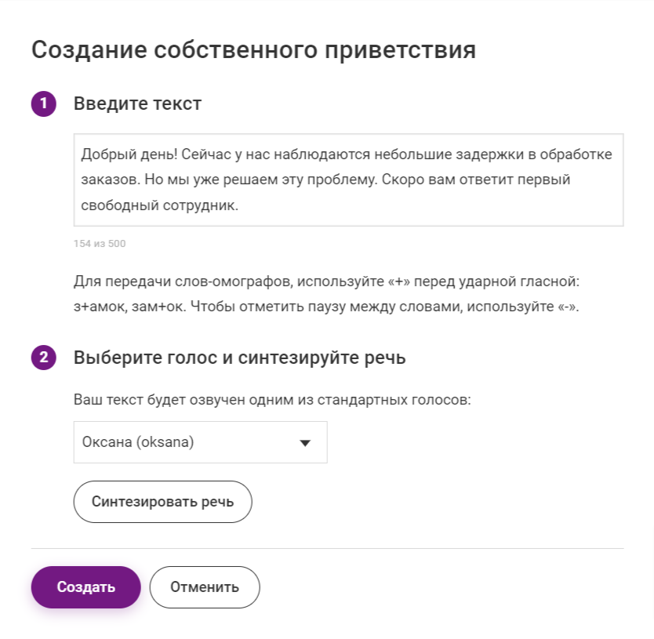
Task: Click the purple Создать button
Action: point(85,587)
